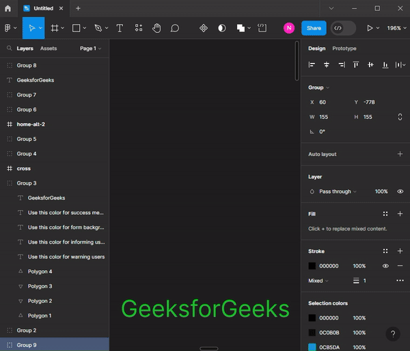Click the black stroke color swatch
The width and height of the screenshot is (410, 351).
pyautogui.click(x=312, y=266)
